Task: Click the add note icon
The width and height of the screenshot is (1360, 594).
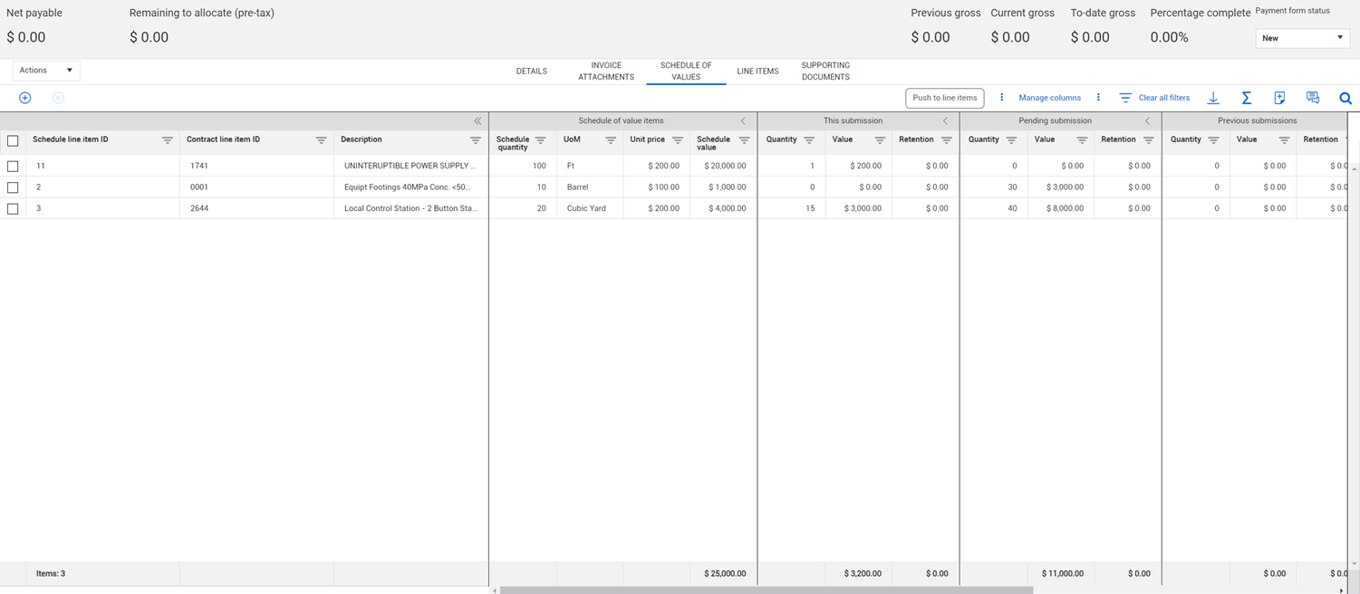Action: [1279, 98]
